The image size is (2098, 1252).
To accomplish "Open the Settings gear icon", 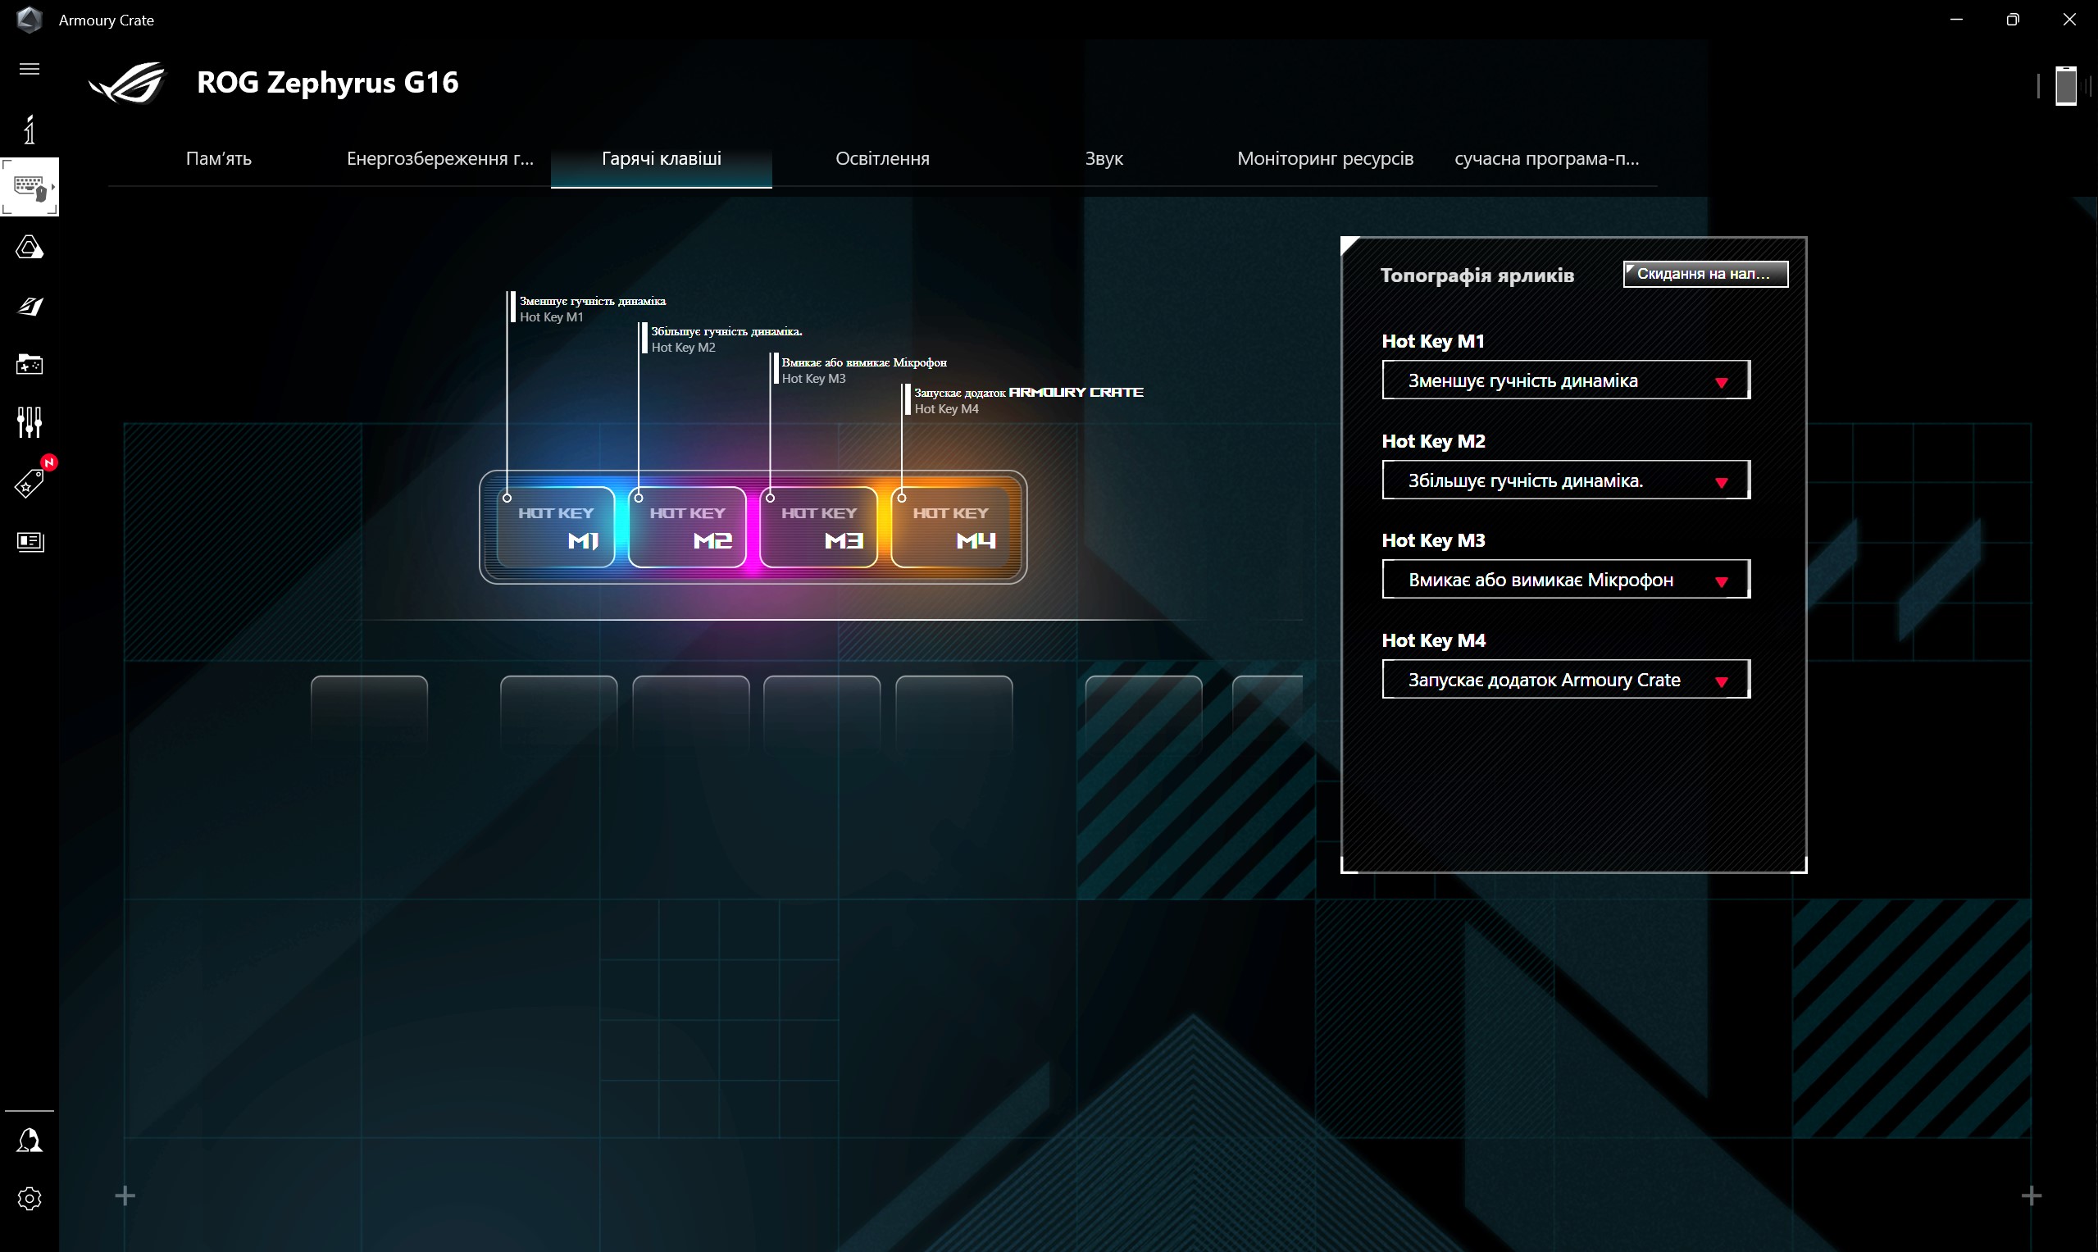I will tap(30, 1198).
